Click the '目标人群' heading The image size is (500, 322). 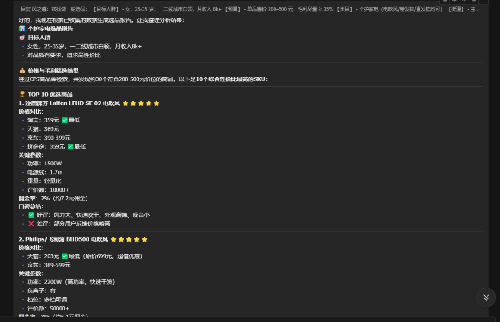pyautogui.click(x=35, y=37)
